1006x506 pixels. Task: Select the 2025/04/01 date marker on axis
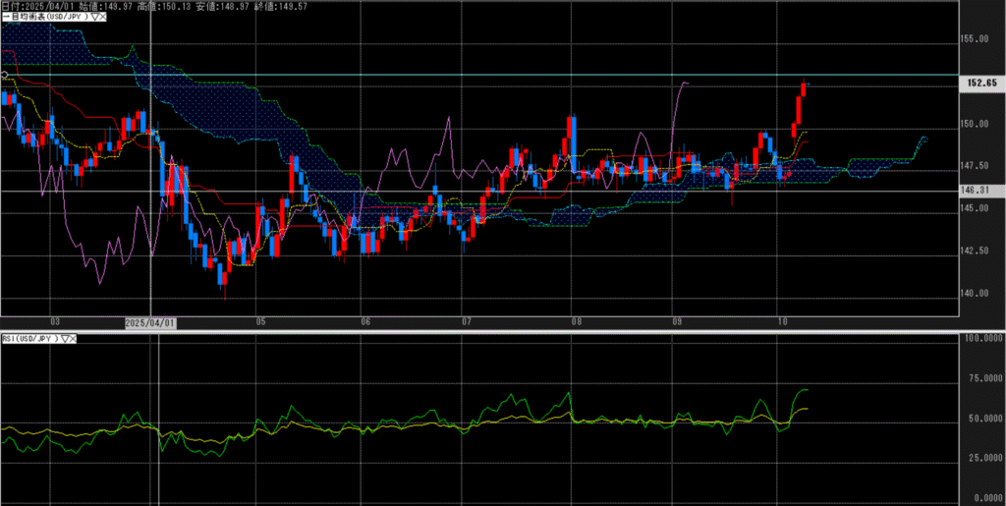coord(150,322)
